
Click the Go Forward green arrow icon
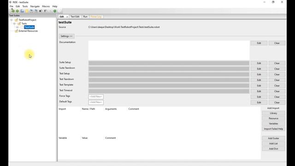[x=18, y=11]
